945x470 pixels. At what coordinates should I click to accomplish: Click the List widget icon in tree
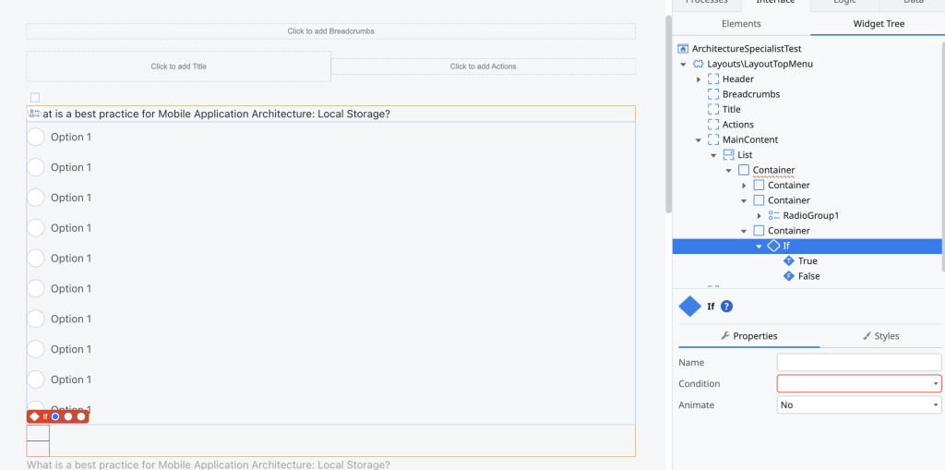728,155
